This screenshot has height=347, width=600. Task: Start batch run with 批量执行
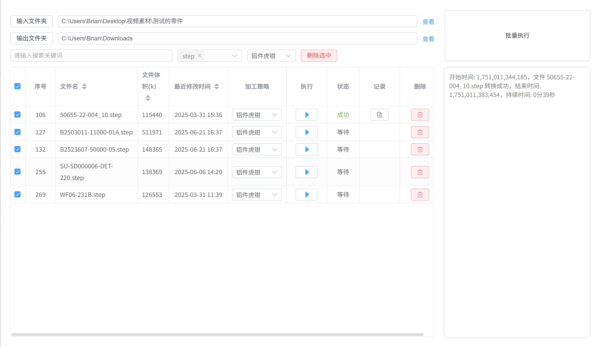pyautogui.click(x=517, y=36)
